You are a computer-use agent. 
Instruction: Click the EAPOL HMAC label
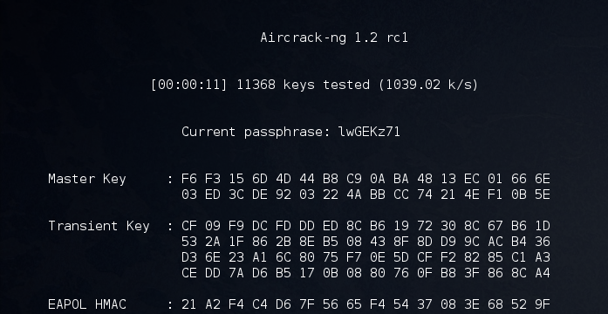(x=87, y=304)
